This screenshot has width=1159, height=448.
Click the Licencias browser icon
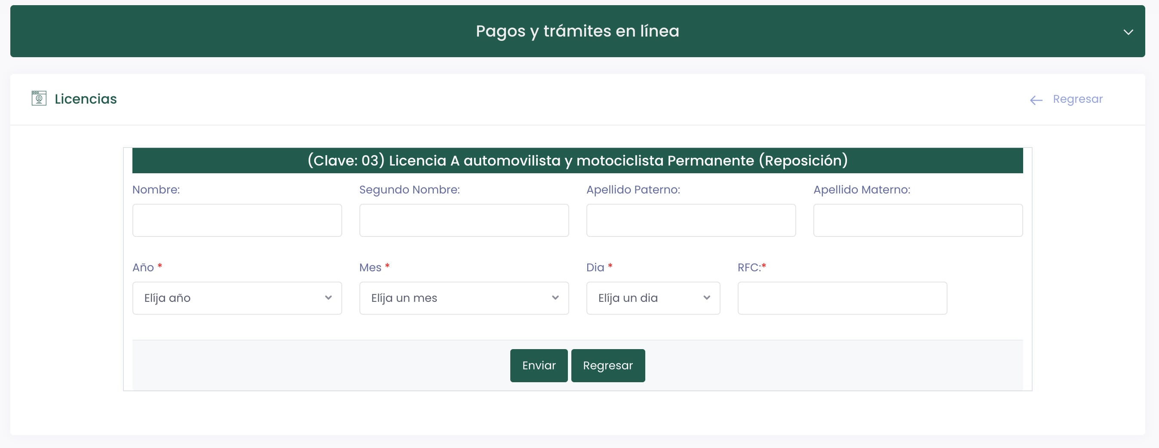38,99
